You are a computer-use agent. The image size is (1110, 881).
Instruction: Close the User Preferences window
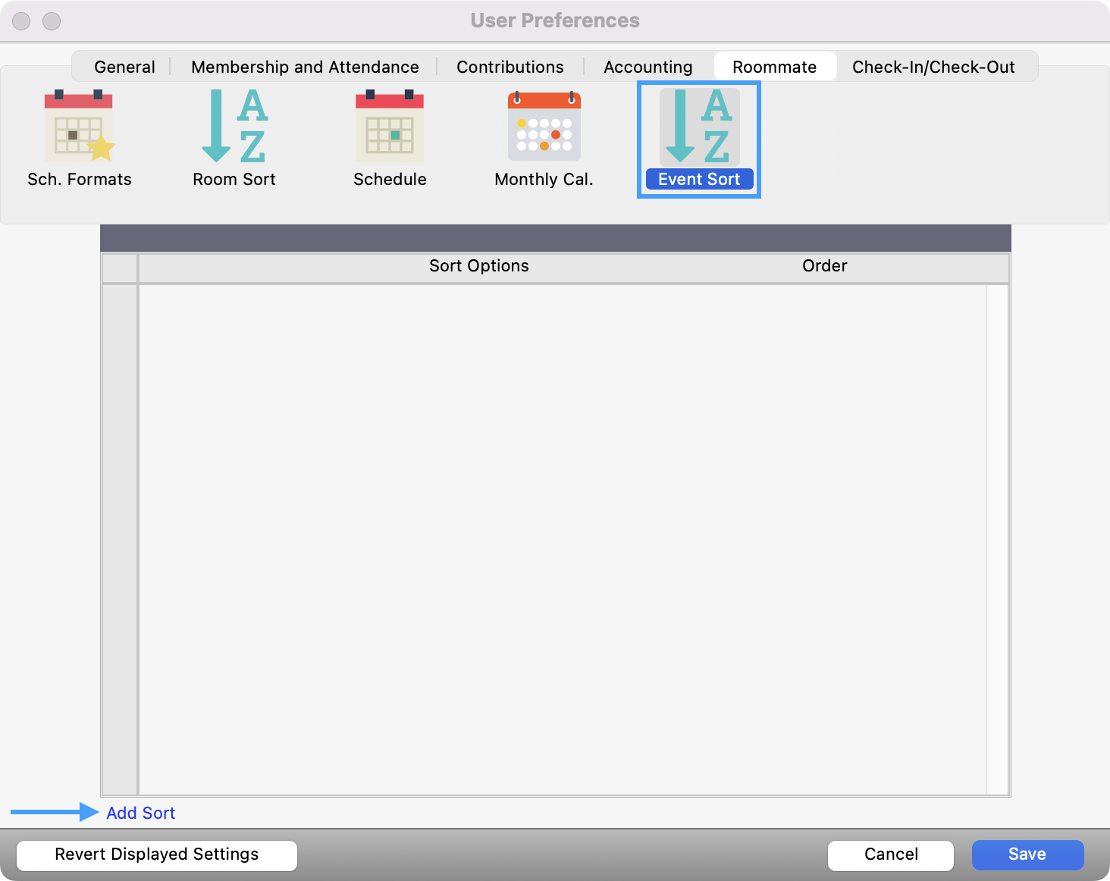click(21, 21)
